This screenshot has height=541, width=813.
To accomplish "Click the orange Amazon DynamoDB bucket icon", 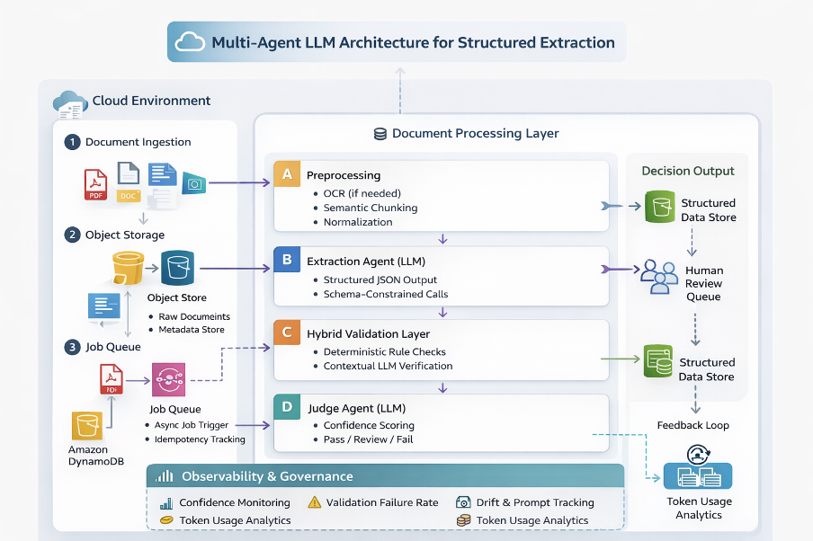I will tap(87, 427).
